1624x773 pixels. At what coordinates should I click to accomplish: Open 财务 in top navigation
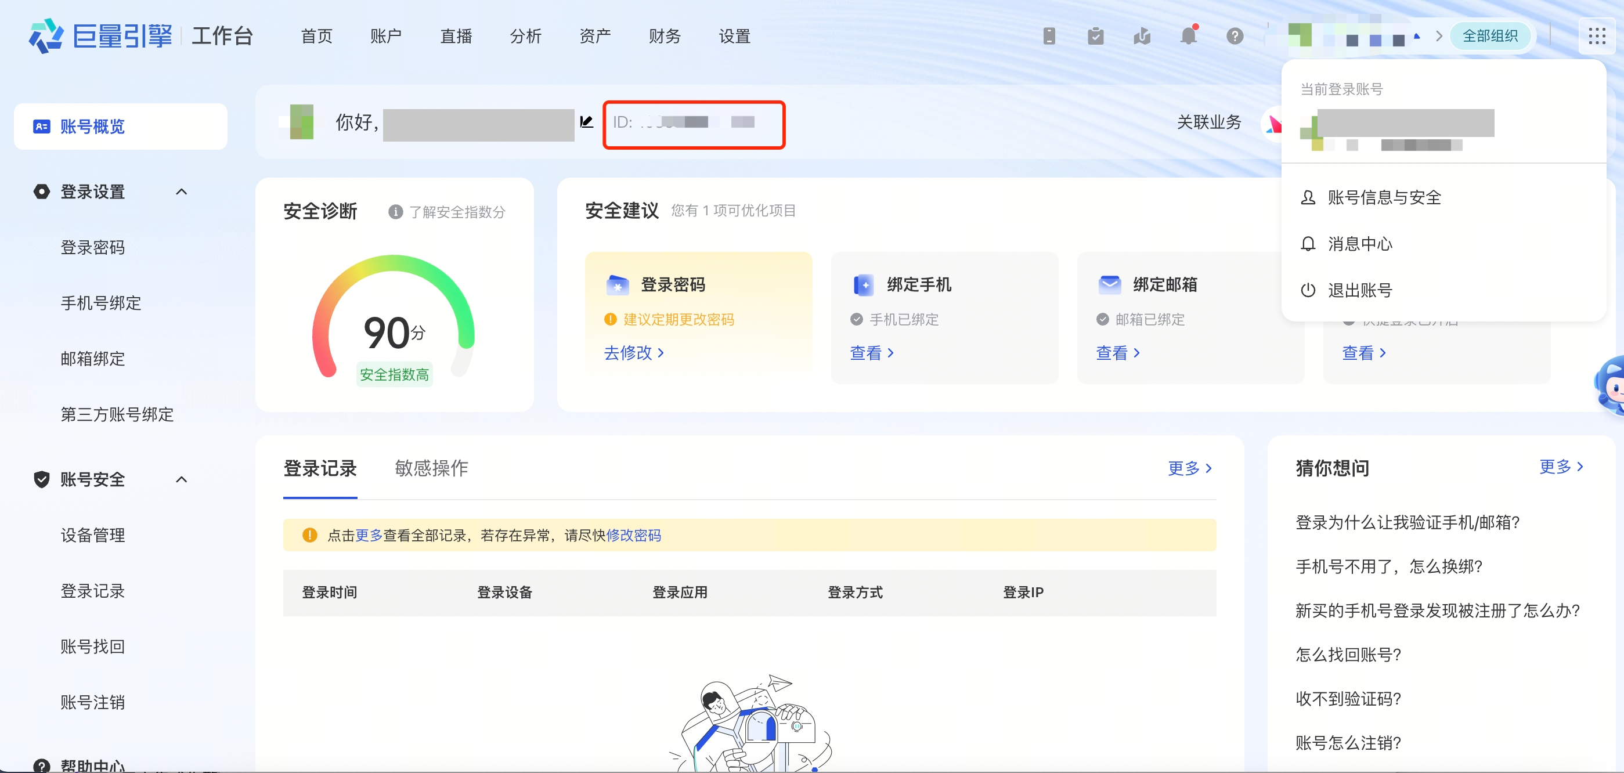tap(665, 36)
